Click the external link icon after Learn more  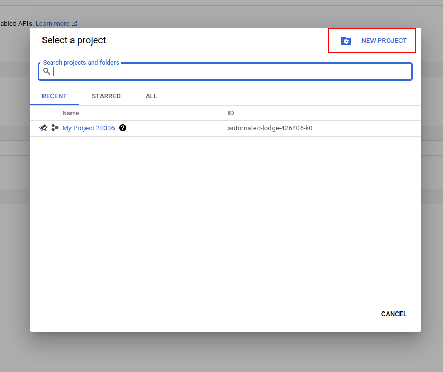click(x=74, y=23)
